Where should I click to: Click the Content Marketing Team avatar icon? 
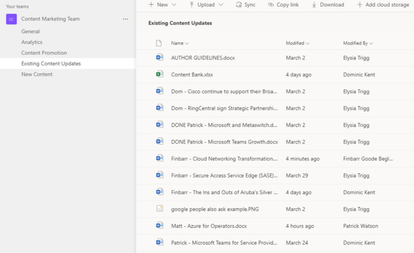11,19
